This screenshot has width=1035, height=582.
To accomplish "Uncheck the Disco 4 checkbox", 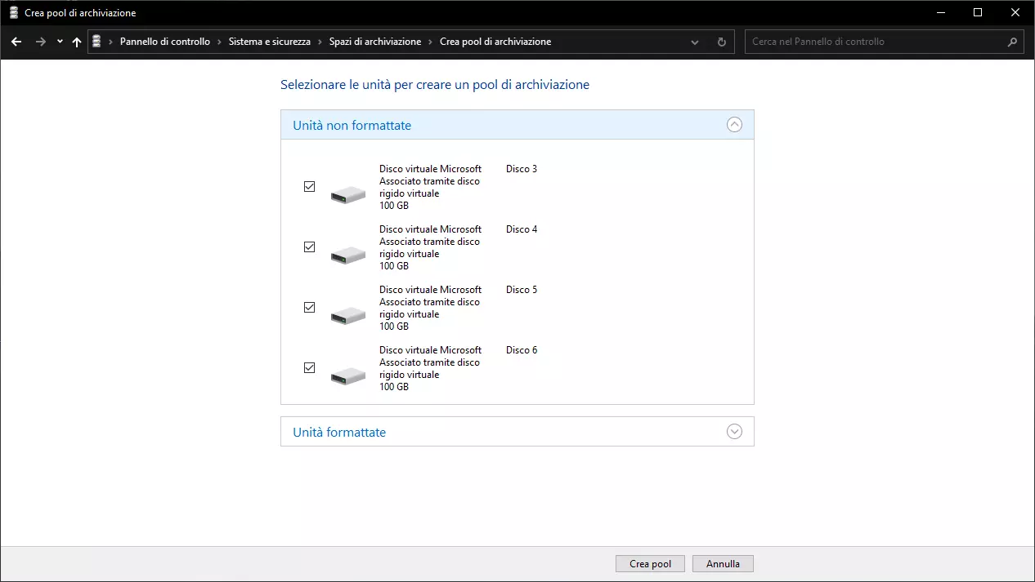I will (309, 247).
